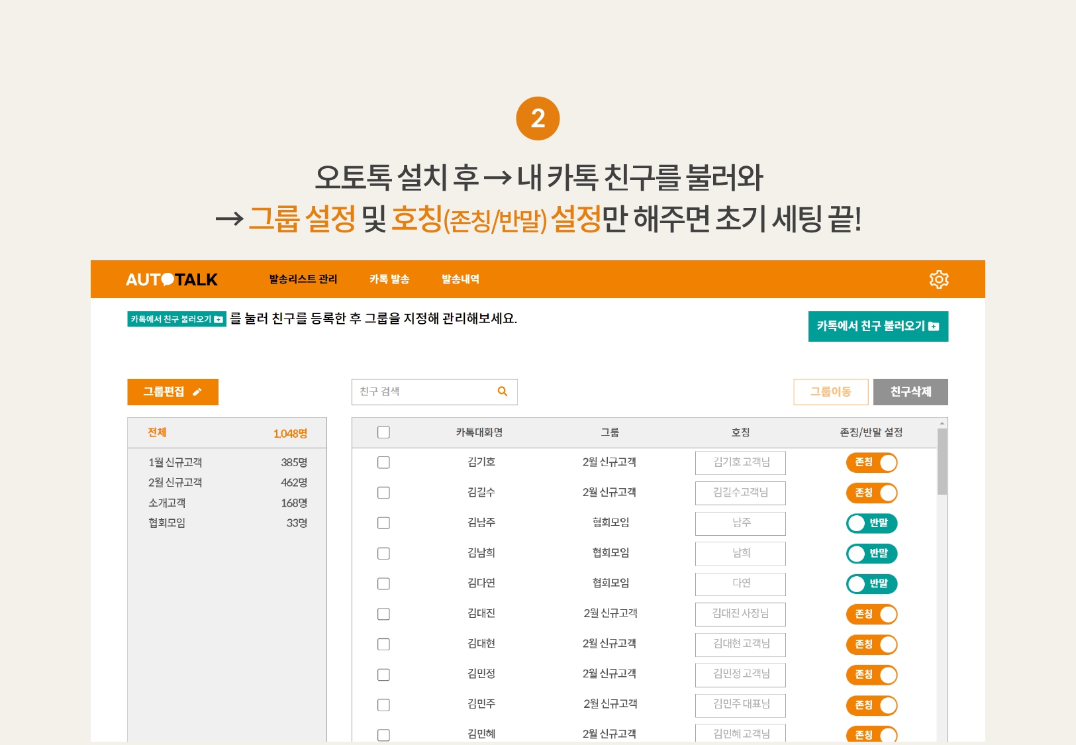Select the 소개고객 group
Image resolution: width=1076 pixels, height=745 pixels.
pyautogui.click(x=227, y=503)
